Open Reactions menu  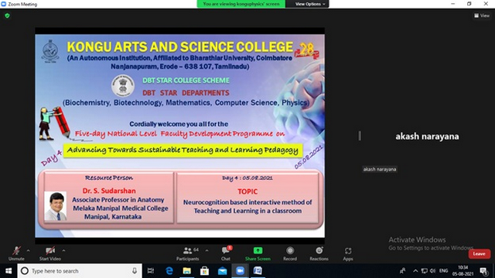point(319,253)
